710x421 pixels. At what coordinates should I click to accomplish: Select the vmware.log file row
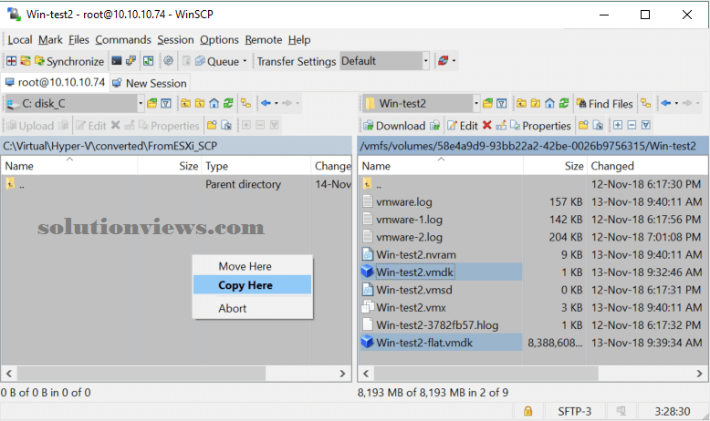[x=533, y=201]
